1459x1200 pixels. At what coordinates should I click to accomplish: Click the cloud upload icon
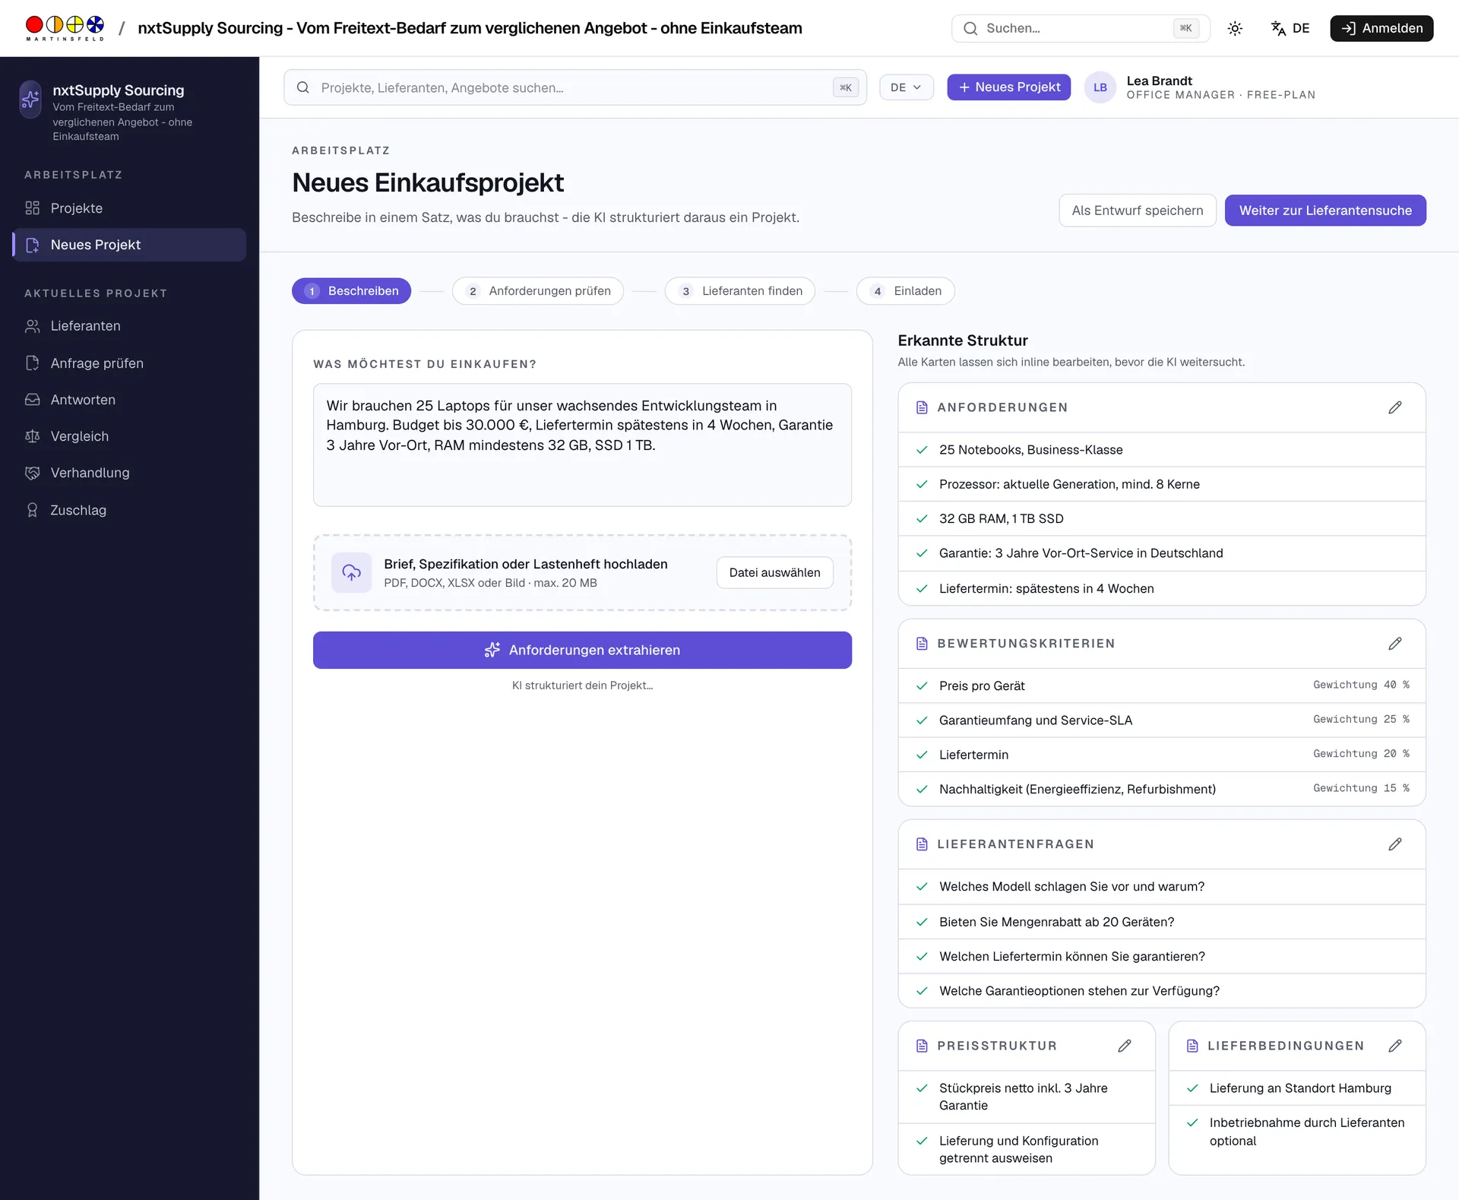(351, 572)
